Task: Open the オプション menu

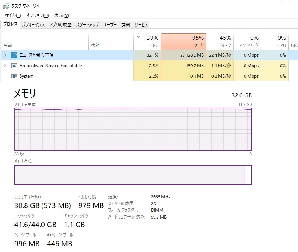Action: coord(37,15)
